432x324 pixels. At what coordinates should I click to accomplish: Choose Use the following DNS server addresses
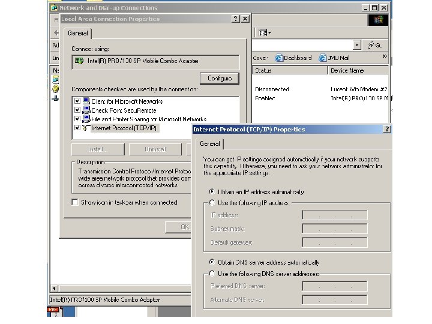point(212,274)
